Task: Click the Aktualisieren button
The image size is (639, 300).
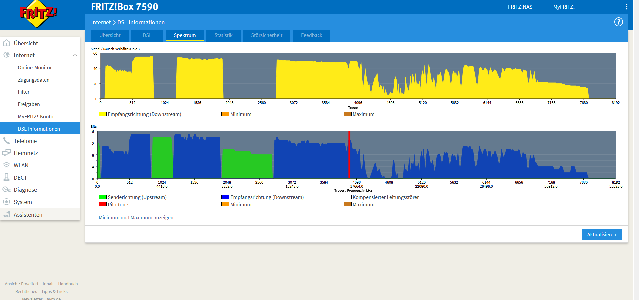Action: pos(601,234)
